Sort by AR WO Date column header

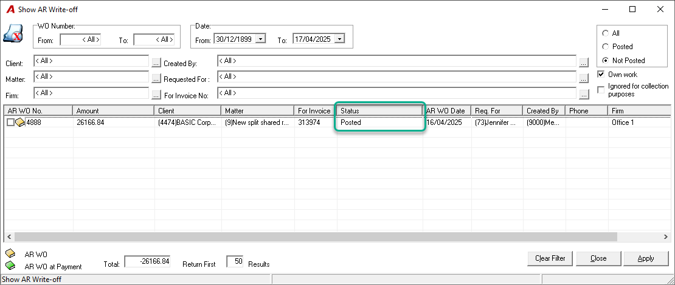point(447,111)
